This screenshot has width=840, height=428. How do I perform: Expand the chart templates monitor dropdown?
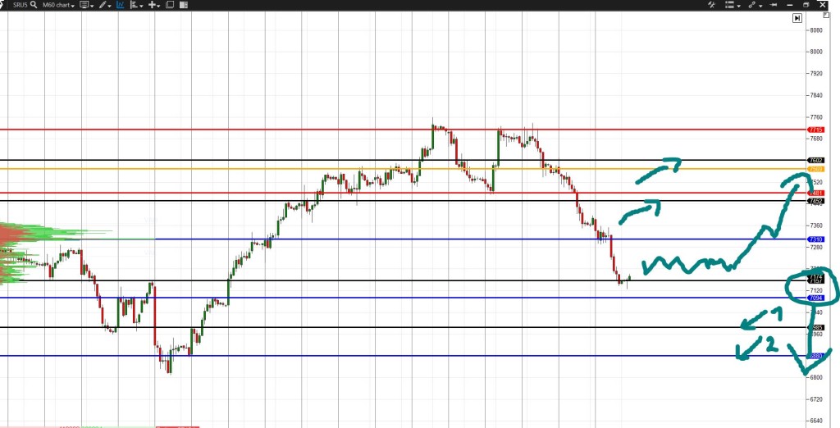86,5
